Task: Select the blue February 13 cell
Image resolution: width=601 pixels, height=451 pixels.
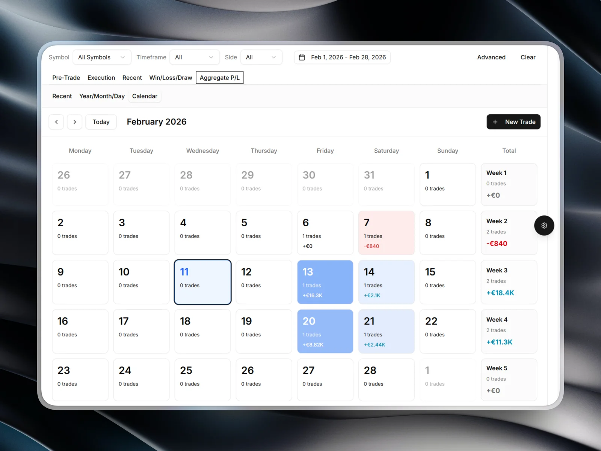Action: tap(325, 282)
